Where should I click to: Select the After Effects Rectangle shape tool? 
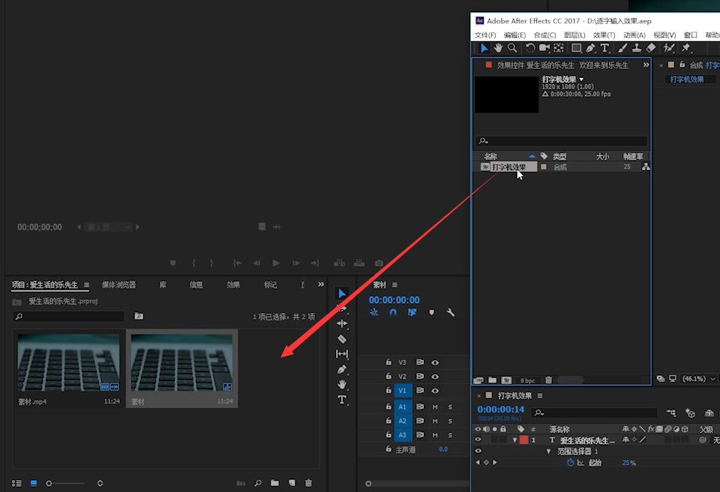pos(576,48)
